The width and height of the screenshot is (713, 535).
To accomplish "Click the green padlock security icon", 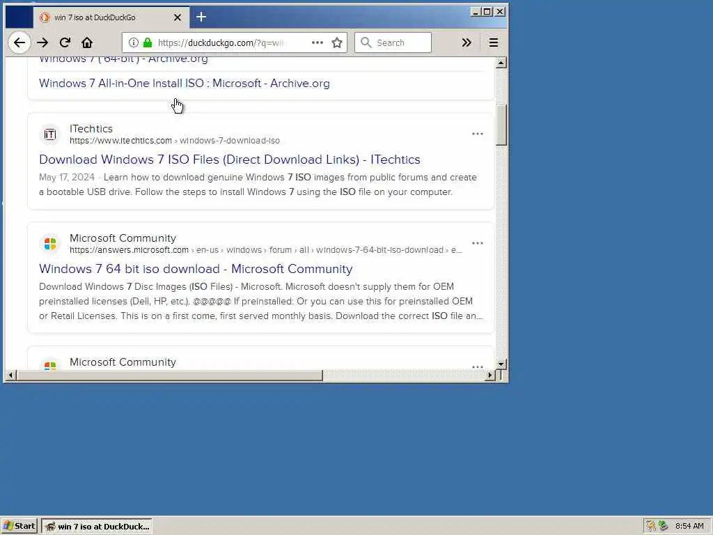I will [148, 42].
